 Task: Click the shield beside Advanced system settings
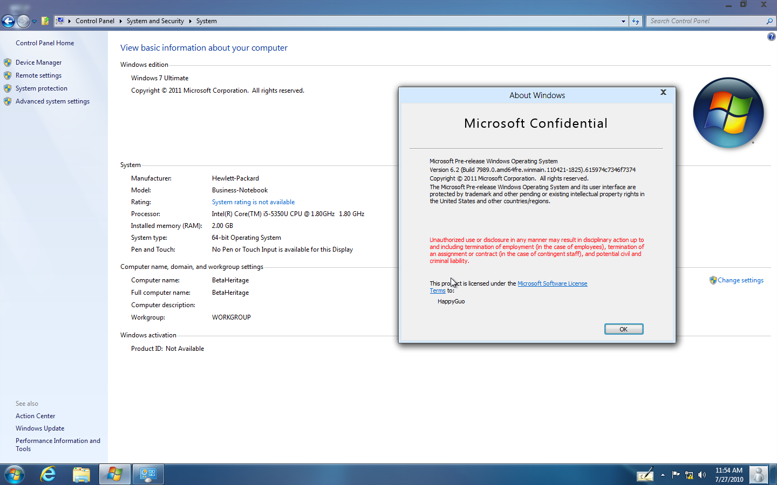8,101
